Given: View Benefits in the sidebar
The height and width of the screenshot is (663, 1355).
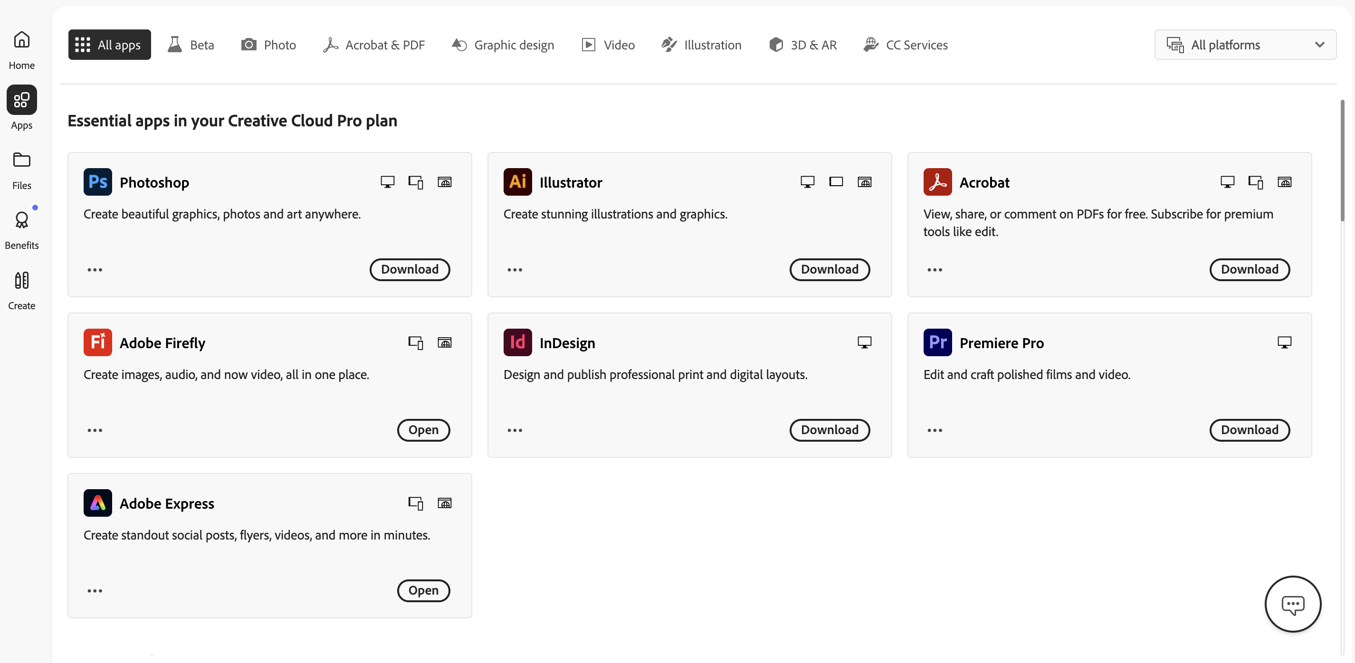Looking at the screenshot, I should click(x=21, y=228).
